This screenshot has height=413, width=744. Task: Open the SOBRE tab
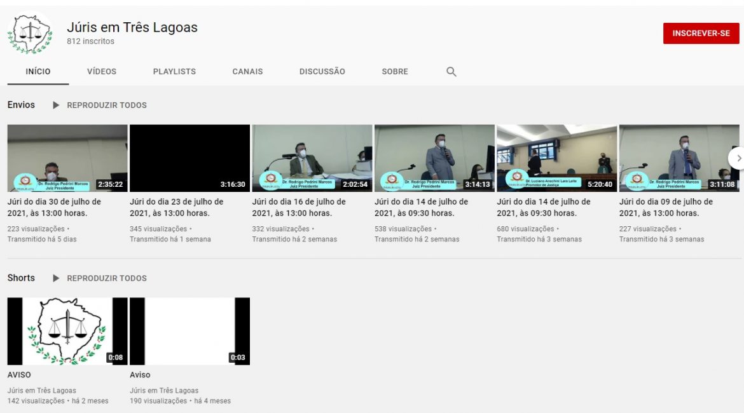(x=395, y=72)
